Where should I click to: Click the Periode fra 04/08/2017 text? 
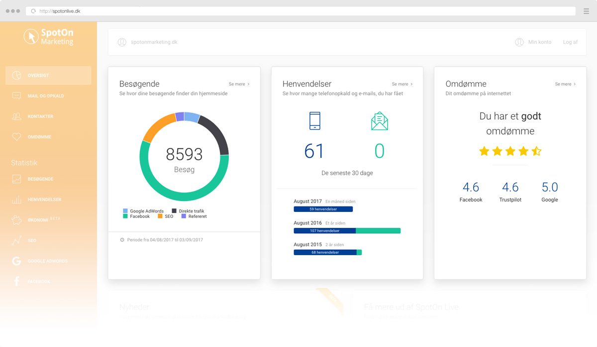165,240
